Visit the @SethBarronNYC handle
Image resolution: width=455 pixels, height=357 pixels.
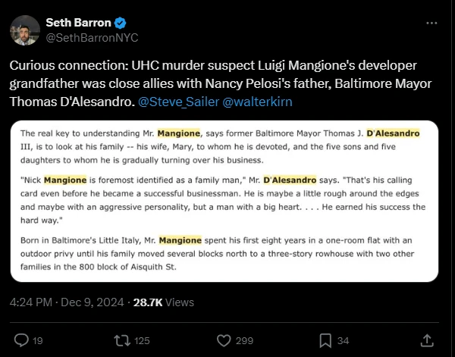coord(93,37)
